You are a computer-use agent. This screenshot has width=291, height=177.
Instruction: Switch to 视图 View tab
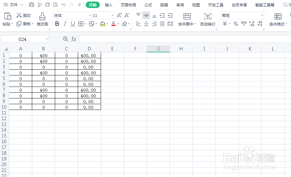pos(196,5)
